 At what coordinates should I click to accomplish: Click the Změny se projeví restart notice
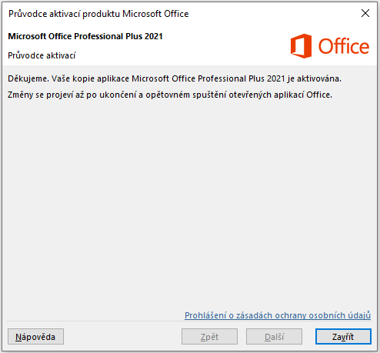click(x=170, y=95)
